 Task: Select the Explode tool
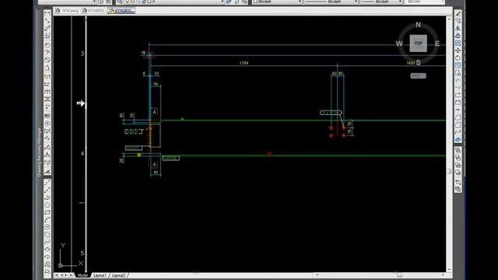pyautogui.click(x=458, y=139)
